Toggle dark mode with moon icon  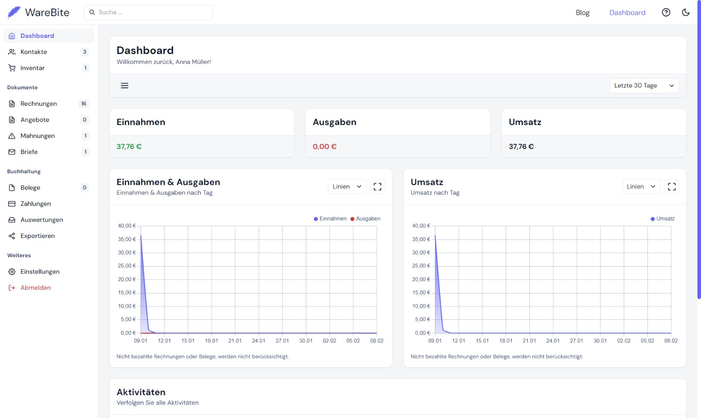(x=686, y=13)
